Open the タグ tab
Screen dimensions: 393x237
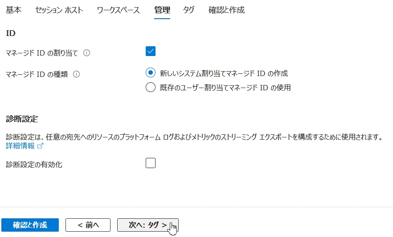click(x=188, y=10)
